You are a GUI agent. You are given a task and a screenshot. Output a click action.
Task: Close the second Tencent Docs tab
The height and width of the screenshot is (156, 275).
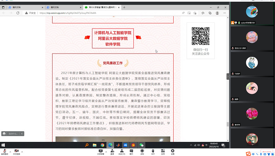[81, 7]
